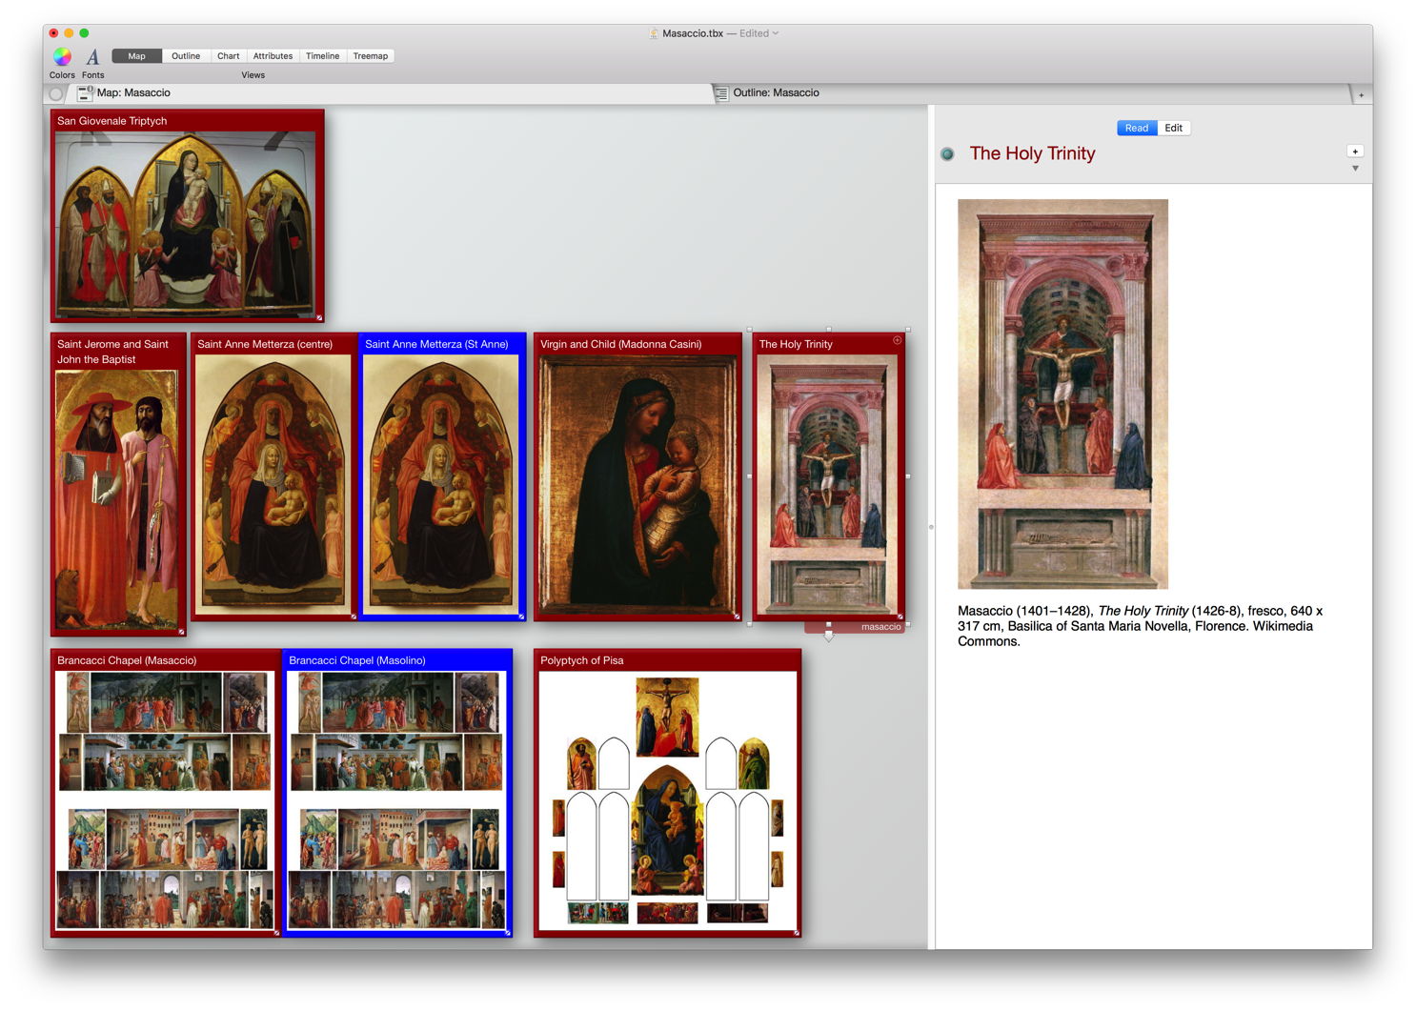Screen dimensions: 1416x1011
Task: Click the teal note badge beside title
Action: point(947,154)
